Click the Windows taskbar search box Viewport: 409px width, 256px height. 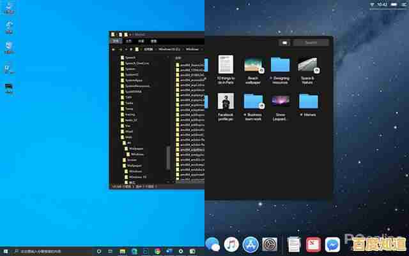pos(52,252)
